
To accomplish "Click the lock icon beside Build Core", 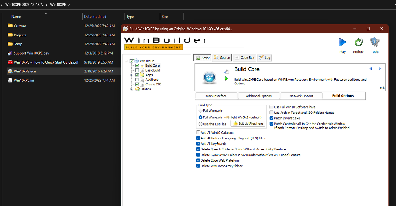I will [x=142, y=66].
